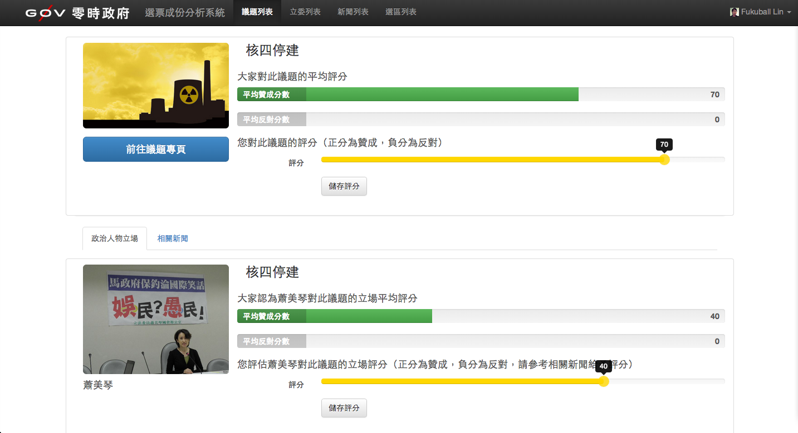Click the top 核四停建 heading
Viewport: 798px width, 433px height.
coord(273,51)
